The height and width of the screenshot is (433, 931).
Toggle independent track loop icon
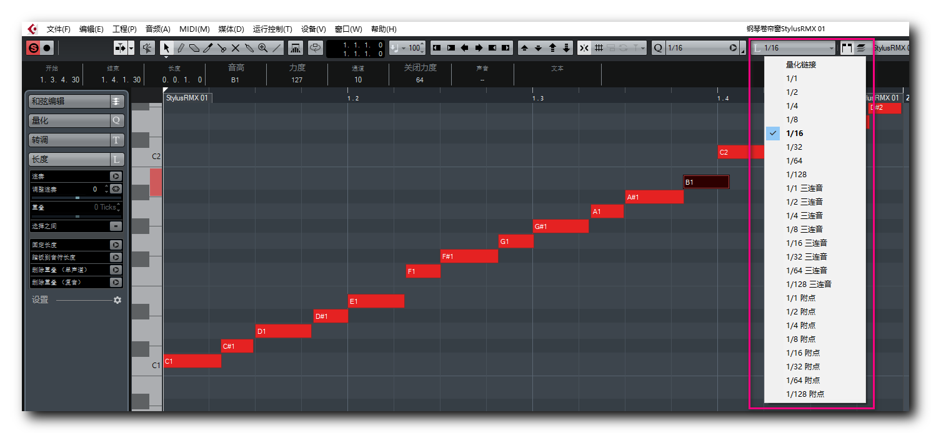(315, 47)
